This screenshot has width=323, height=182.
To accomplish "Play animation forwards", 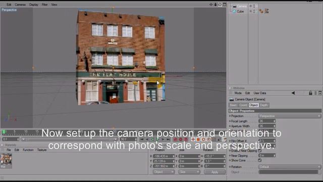I will click(x=157, y=140).
